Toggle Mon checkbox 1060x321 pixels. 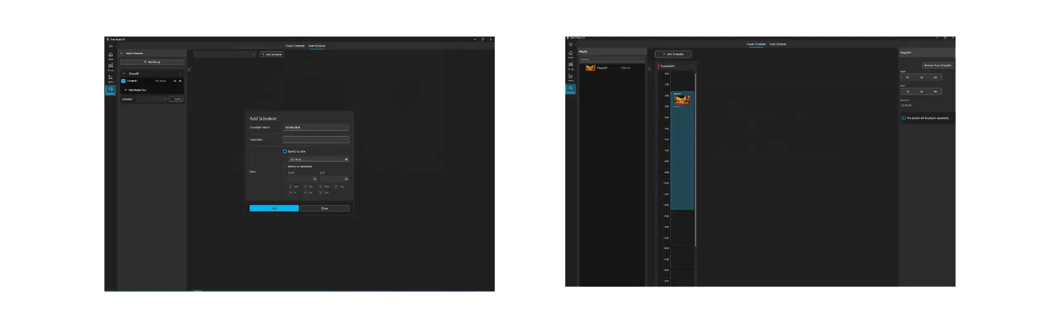click(290, 187)
